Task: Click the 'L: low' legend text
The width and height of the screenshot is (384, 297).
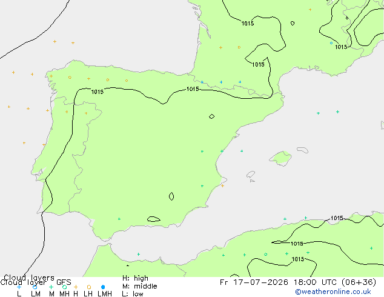Action: point(133,293)
